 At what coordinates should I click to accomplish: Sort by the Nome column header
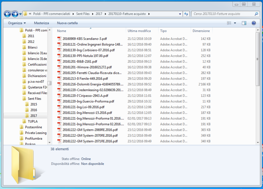pos(61,31)
